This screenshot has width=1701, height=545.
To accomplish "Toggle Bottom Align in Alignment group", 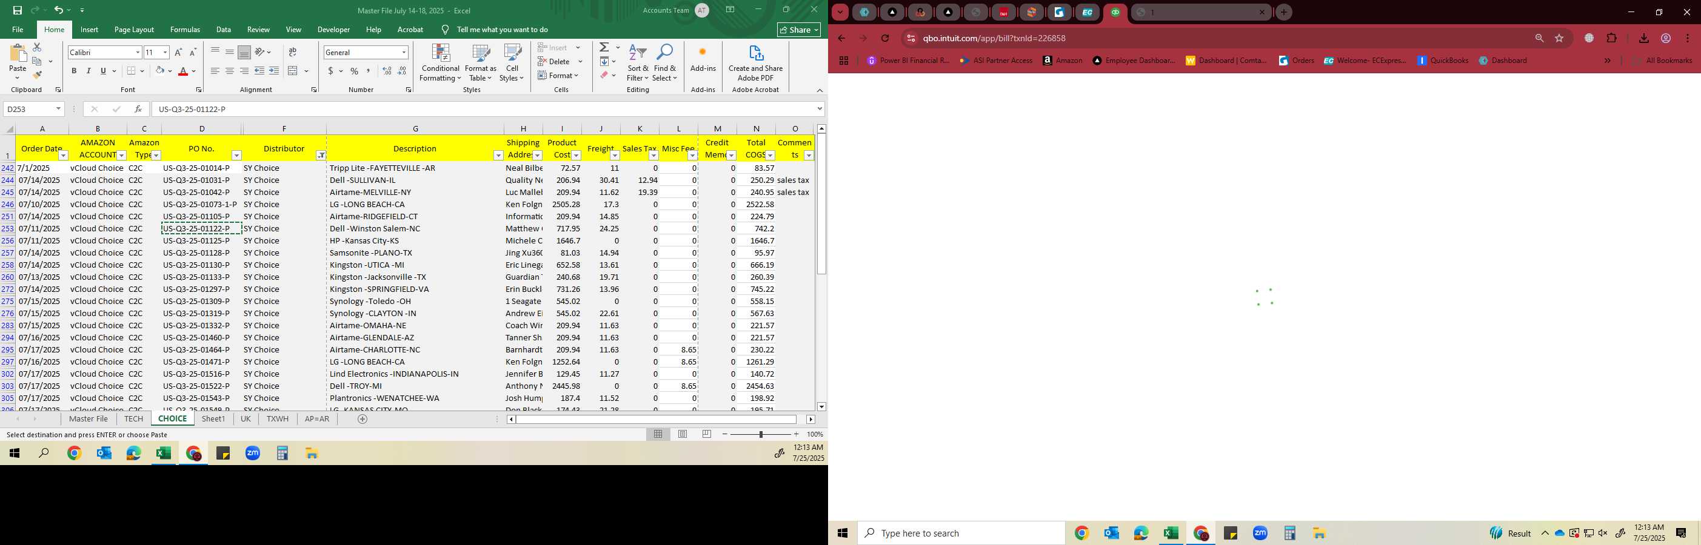I will [x=244, y=52].
